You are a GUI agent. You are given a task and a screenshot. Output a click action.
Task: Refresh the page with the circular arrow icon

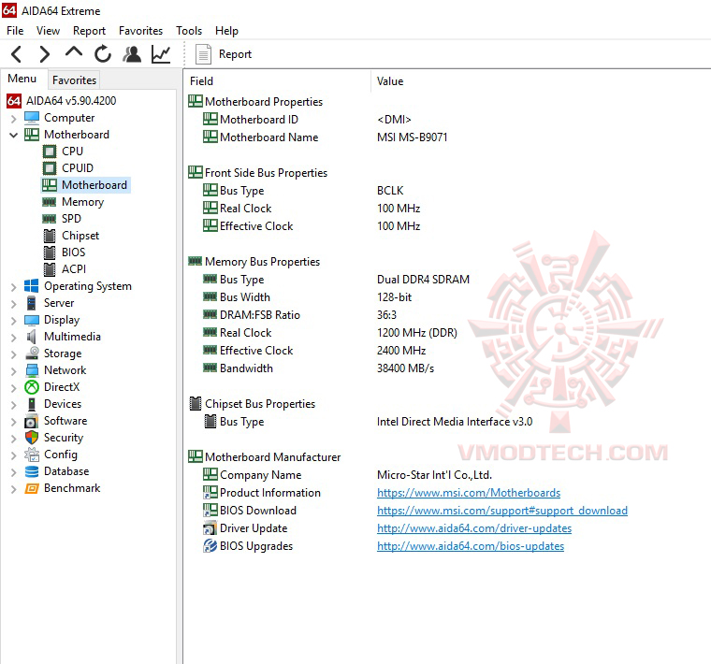103,54
